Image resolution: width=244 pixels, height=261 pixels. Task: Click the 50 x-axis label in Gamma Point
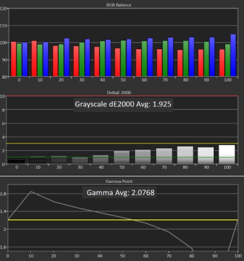pos(123,256)
